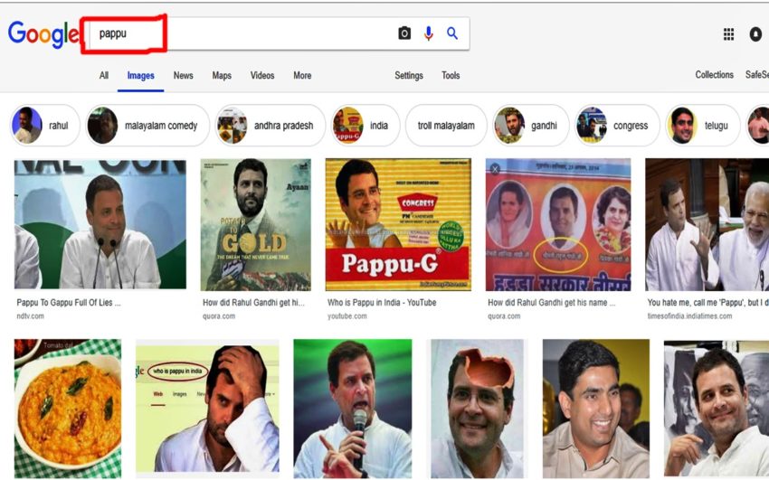Open the Videos tab
Viewport: 769px width, 480px height.
tap(262, 76)
